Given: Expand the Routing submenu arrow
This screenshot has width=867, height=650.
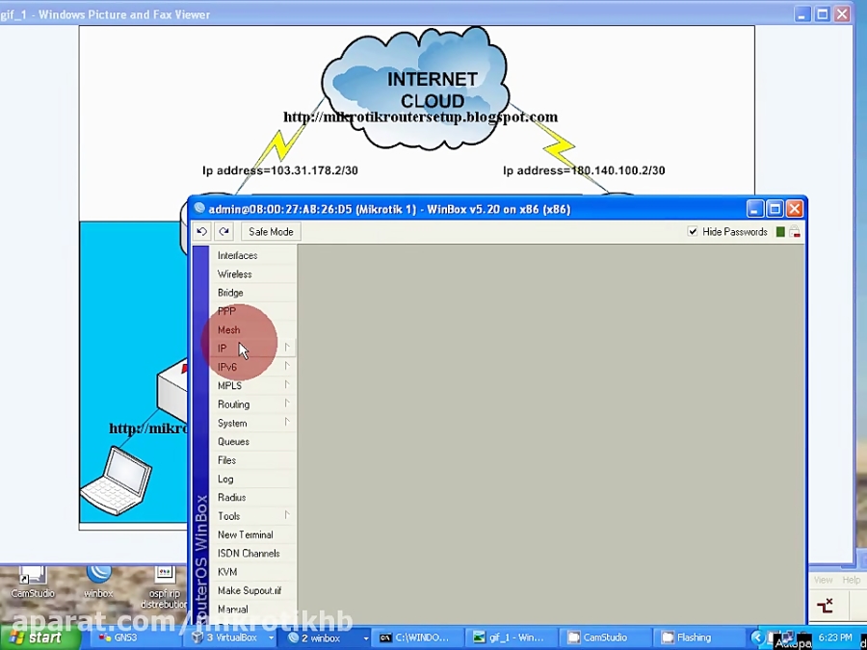Looking at the screenshot, I should pos(286,404).
